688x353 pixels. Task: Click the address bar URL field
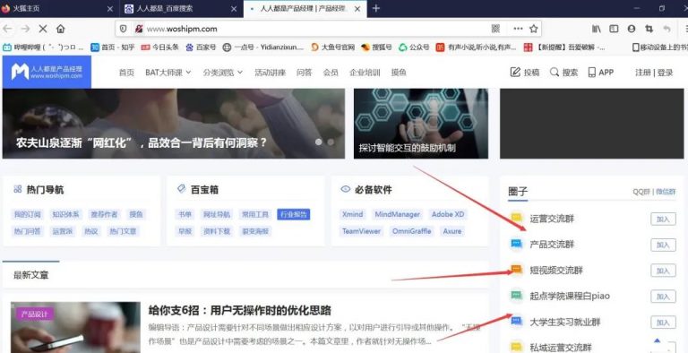tap(316, 29)
